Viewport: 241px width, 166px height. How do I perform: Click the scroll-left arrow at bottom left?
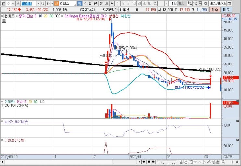(x=2, y=162)
